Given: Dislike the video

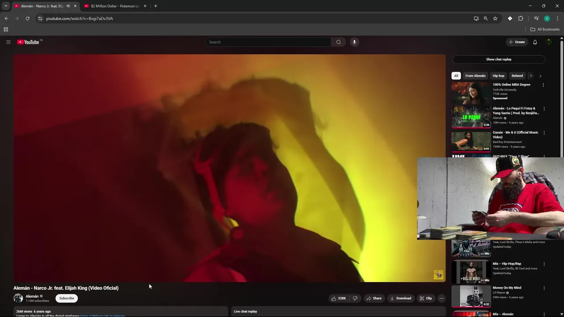Looking at the screenshot, I should coord(355,298).
